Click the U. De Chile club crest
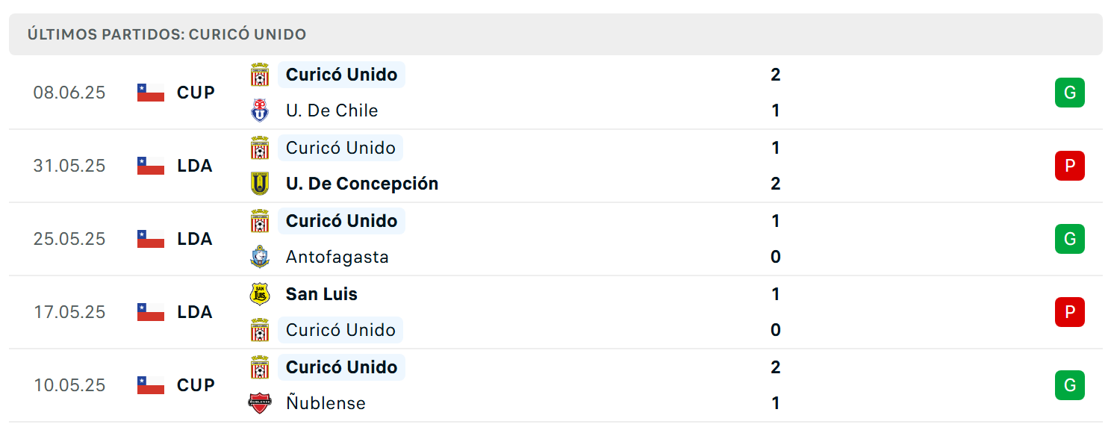Image resolution: width=1111 pixels, height=433 pixels. coord(260,110)
